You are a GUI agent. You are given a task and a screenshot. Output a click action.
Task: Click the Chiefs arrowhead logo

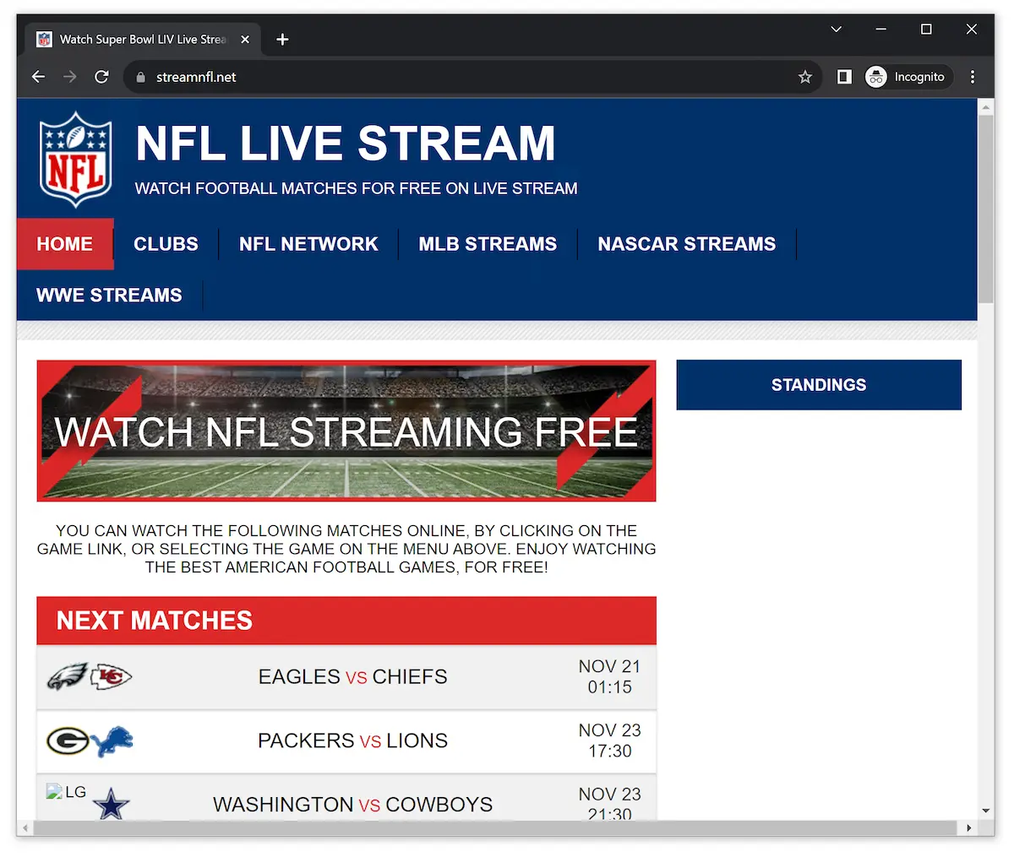[111, 676]
